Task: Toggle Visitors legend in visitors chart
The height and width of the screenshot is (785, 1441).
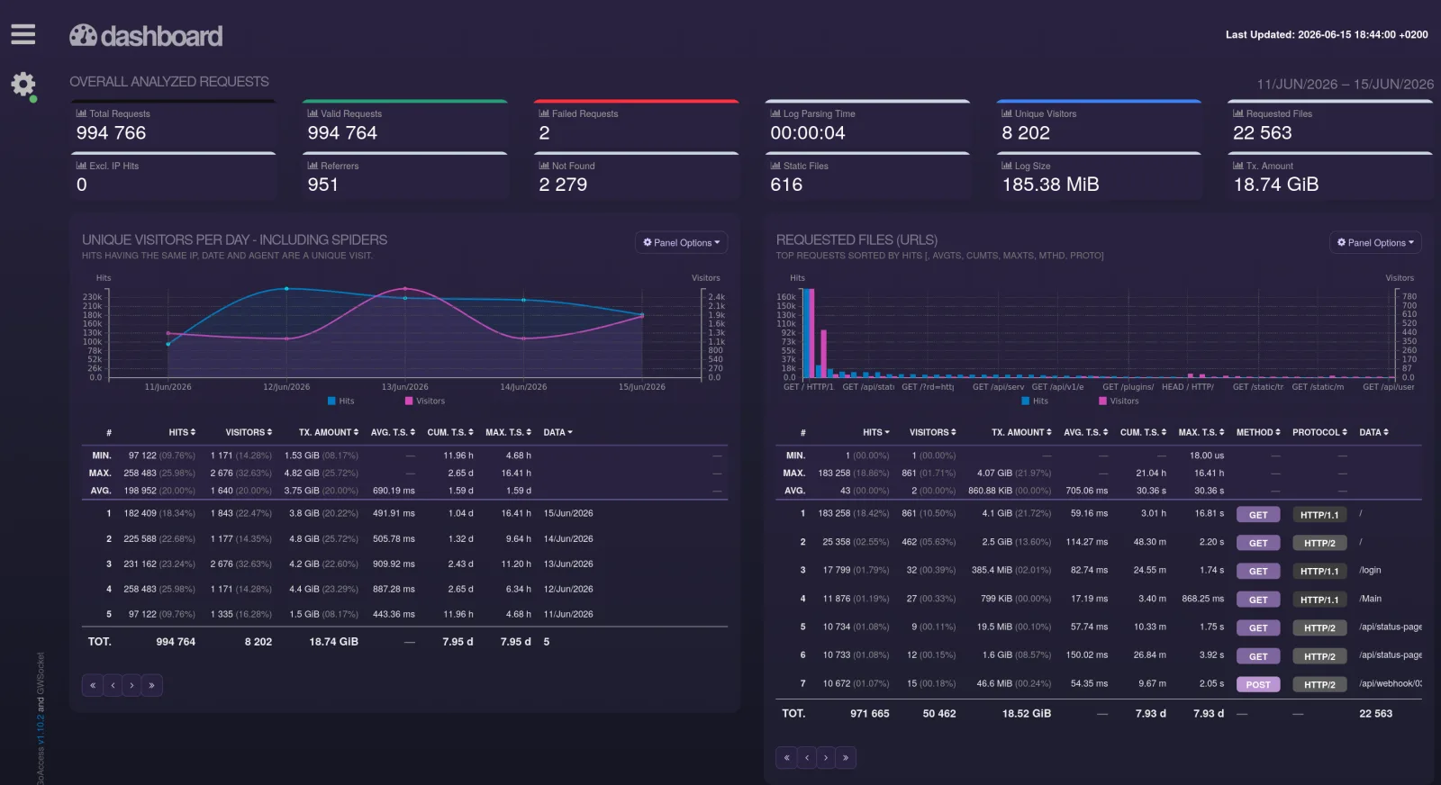Action: 425,402
